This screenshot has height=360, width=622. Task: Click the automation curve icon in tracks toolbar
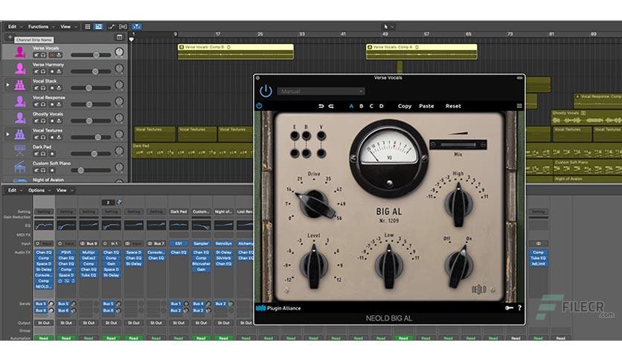(x=112, y=27)
